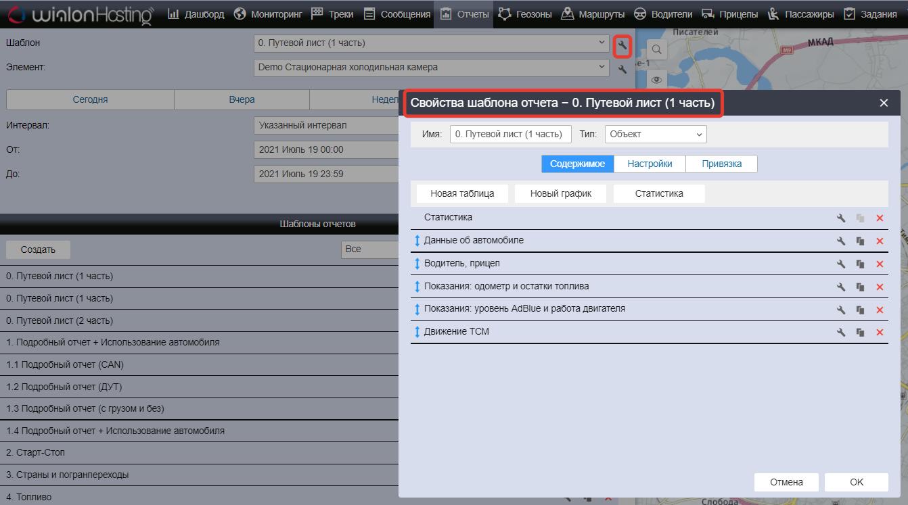The height and width of the screenshot is (505, 908).
Task: Open the Мониторинг menu
Action: tap(267, 14)
